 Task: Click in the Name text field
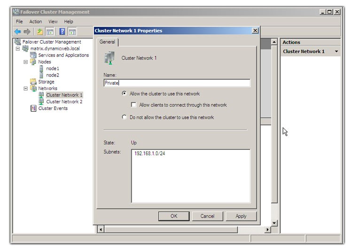[x=177, y=83]
